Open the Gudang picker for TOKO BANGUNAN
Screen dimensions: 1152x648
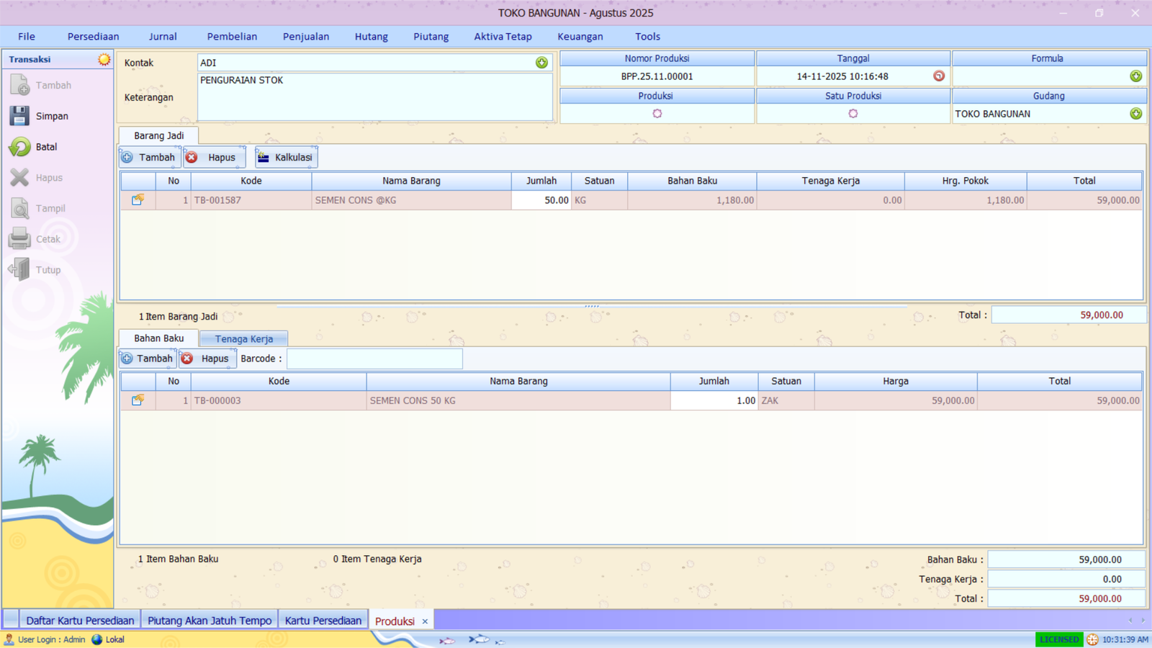pos(1136,113)
